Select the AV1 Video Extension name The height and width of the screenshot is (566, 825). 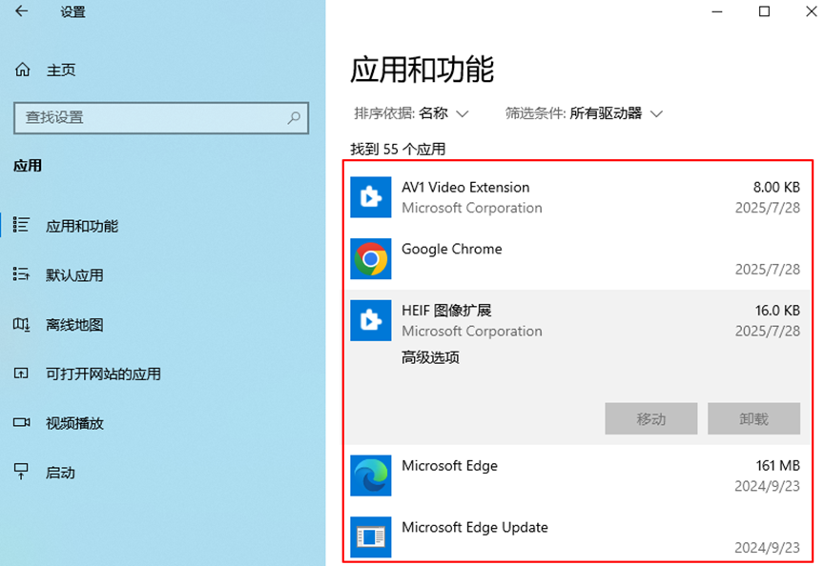pyautogui.click(x=465, y=187)
